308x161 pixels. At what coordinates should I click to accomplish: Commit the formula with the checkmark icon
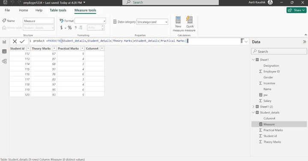(x=22, y=41)
